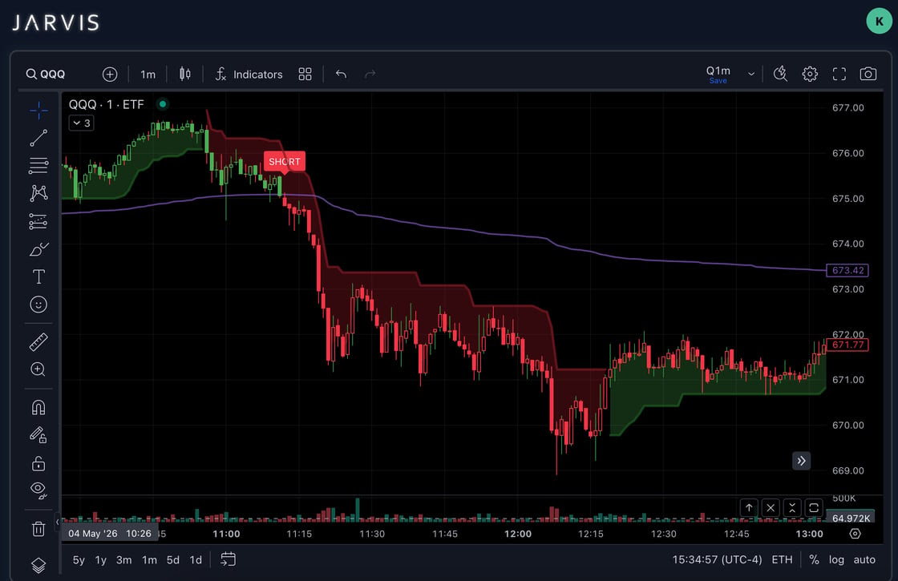The width and height of the screenshot is (898, 581).
Task: Toggle lock all drawings
Action: (38, 462)
